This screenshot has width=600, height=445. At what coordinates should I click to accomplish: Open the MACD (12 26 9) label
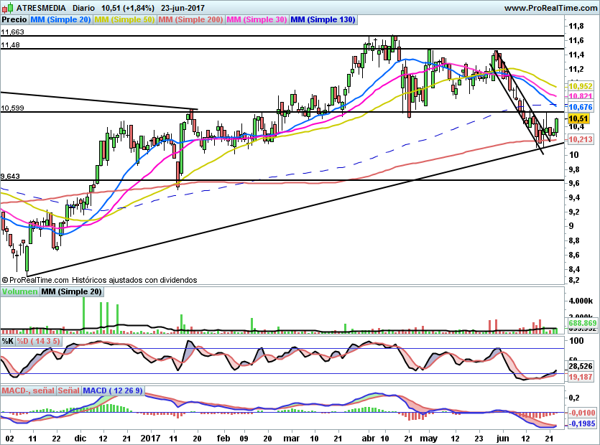pos(113,390)
